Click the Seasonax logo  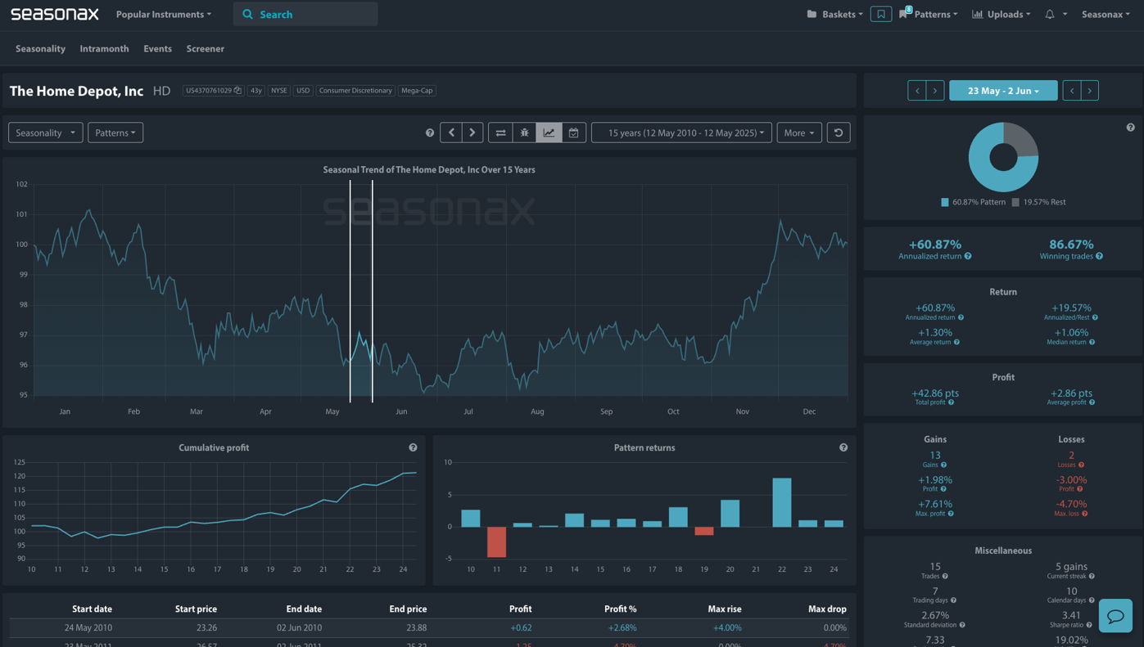coord(54,14)
